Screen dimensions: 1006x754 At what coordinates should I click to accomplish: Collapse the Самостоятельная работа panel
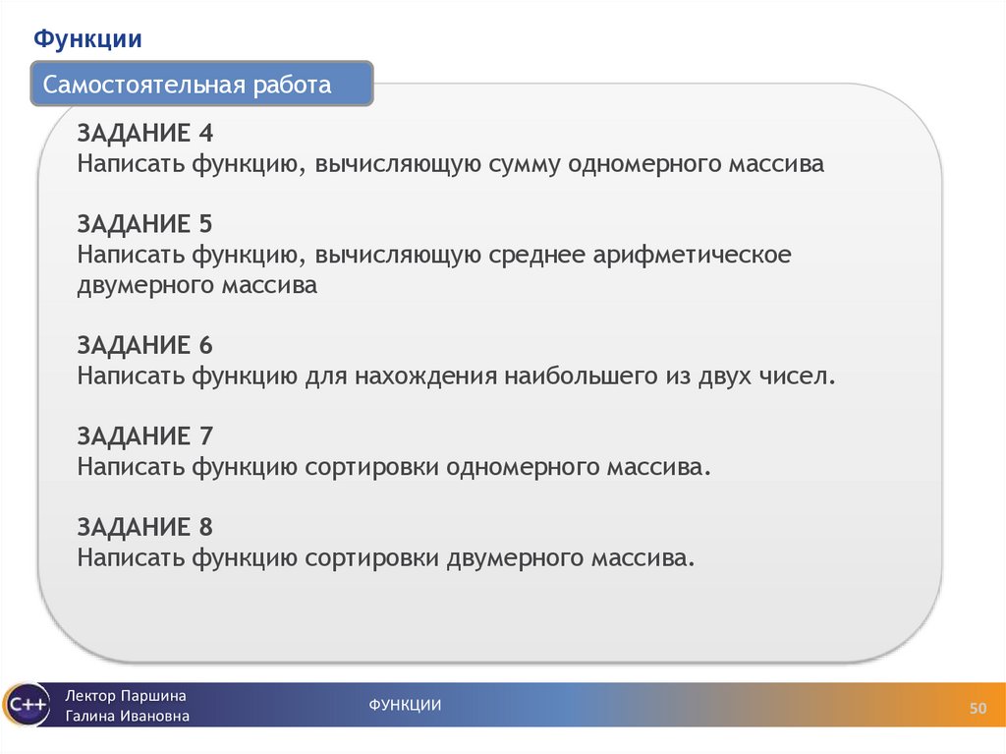click(x=185, y=86)
